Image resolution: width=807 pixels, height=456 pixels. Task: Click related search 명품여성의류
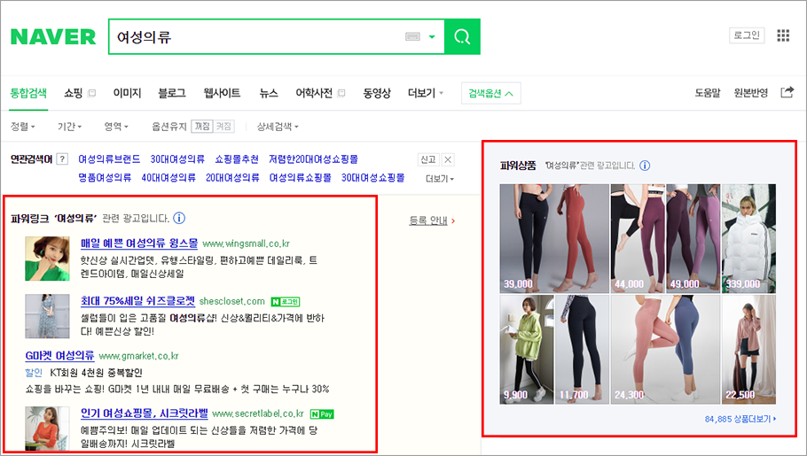[105, 178]
